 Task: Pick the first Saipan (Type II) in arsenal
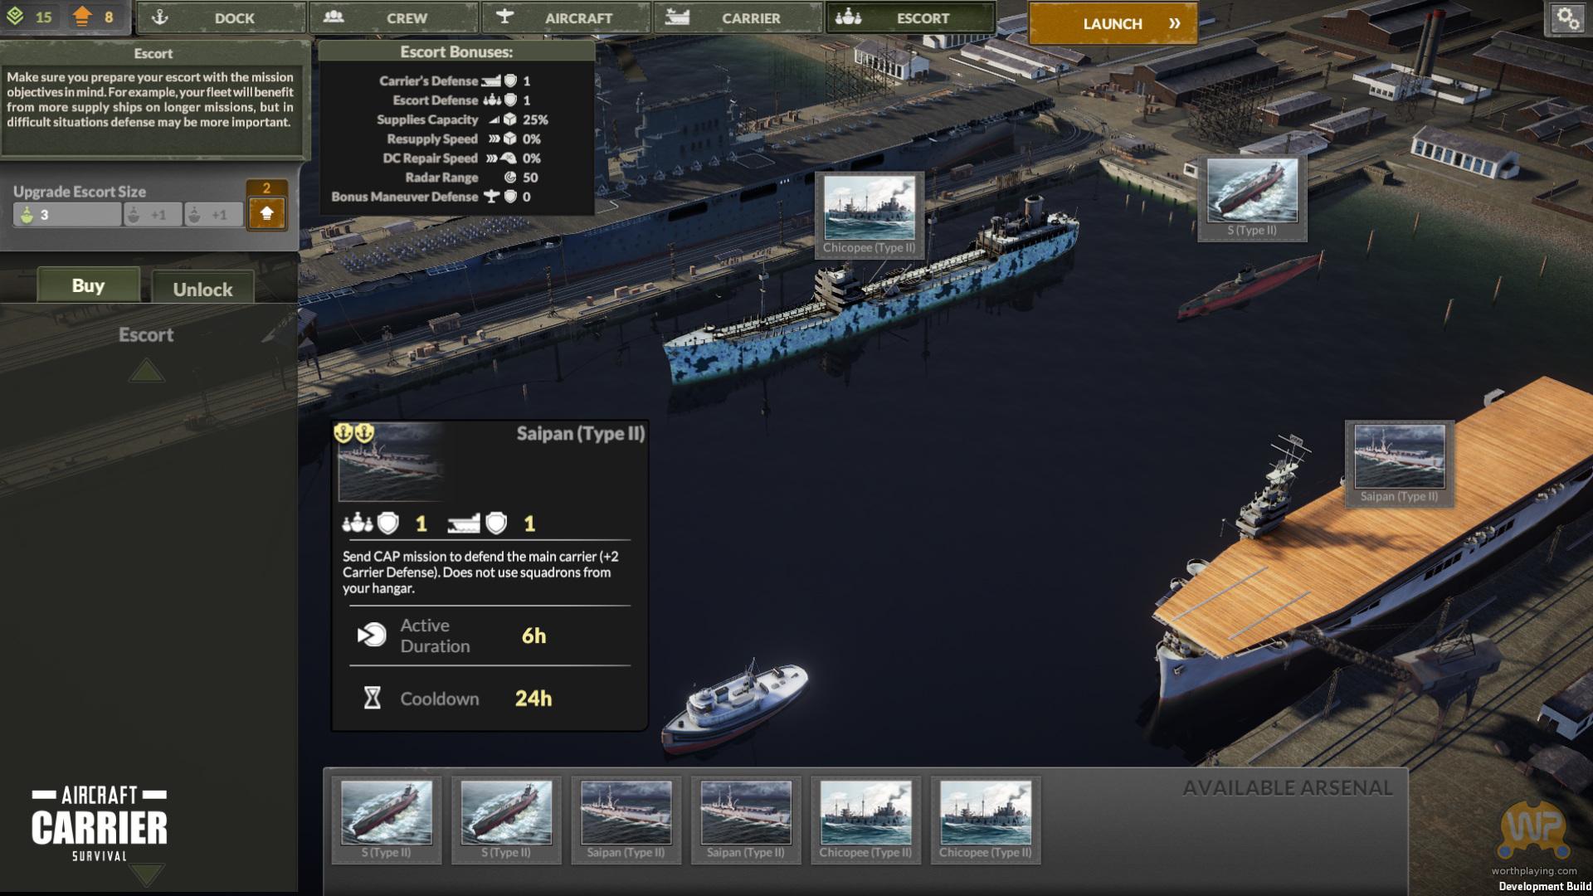(626, 819)
